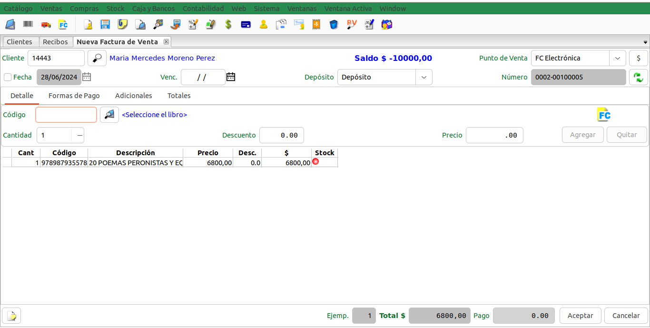Click the RV magnifier toolbar icon
The height and width of the screenshot is (328, 650).
[352, 24]
